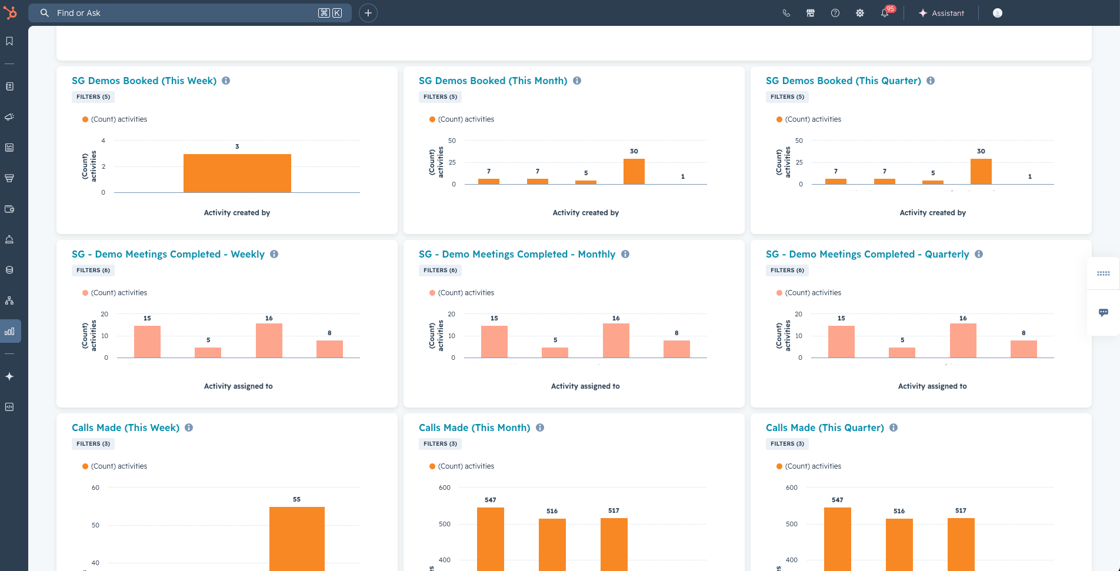This screenshot has width=1120, height=571.
Task: Expand FILTERS (5) on SG Demos Booked This Week
Action: pyautogui.click(x=93, y=97)
